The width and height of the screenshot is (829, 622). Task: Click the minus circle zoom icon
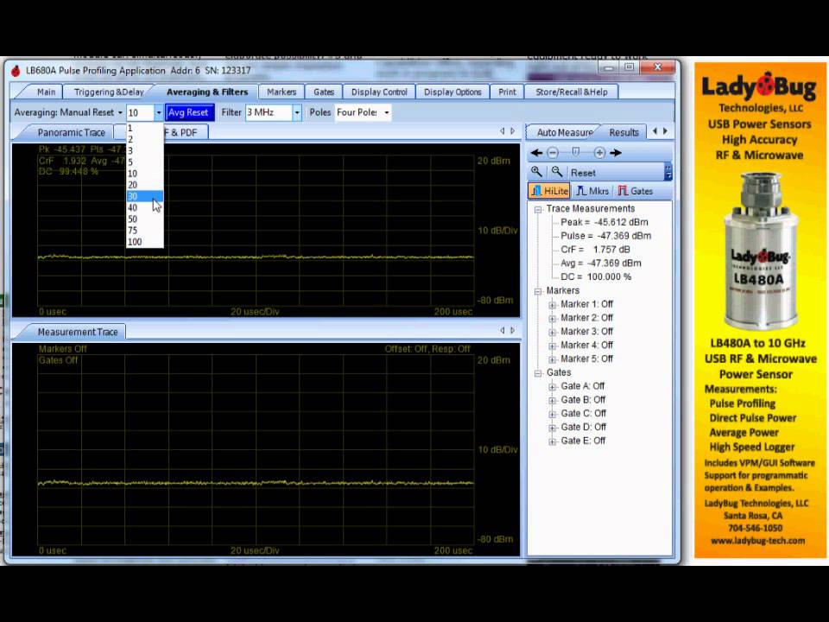[553, 153]
